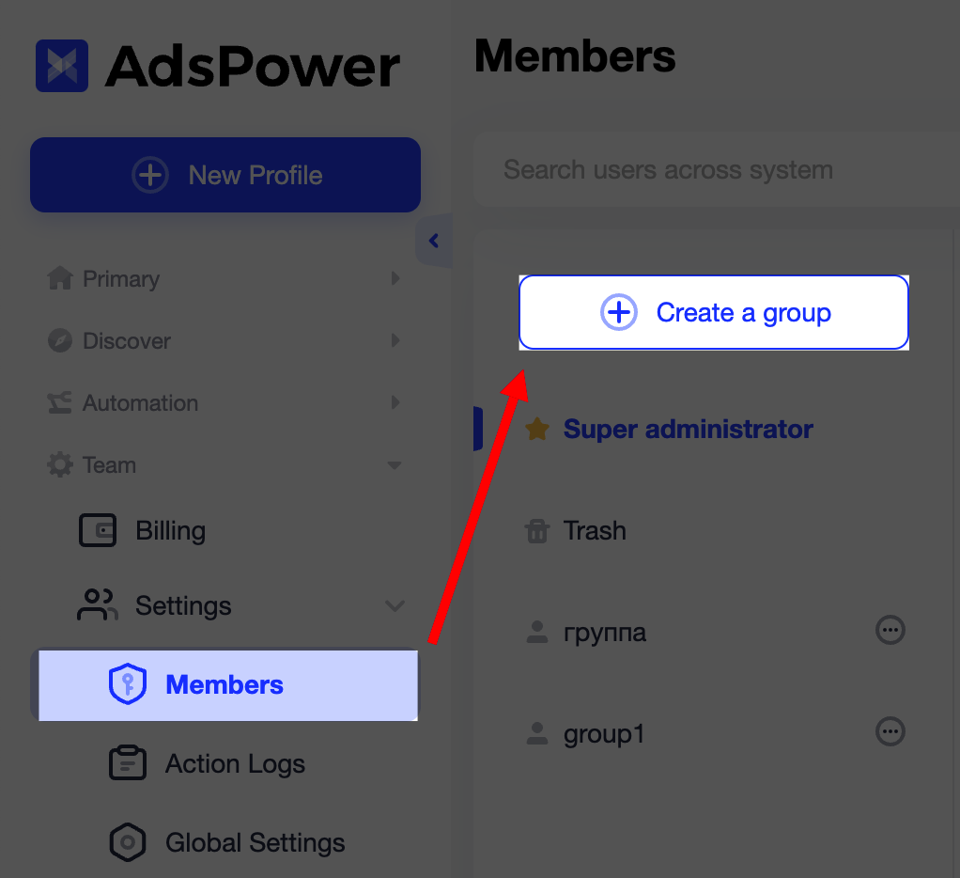Select the Billing card icon

point(97,530)
